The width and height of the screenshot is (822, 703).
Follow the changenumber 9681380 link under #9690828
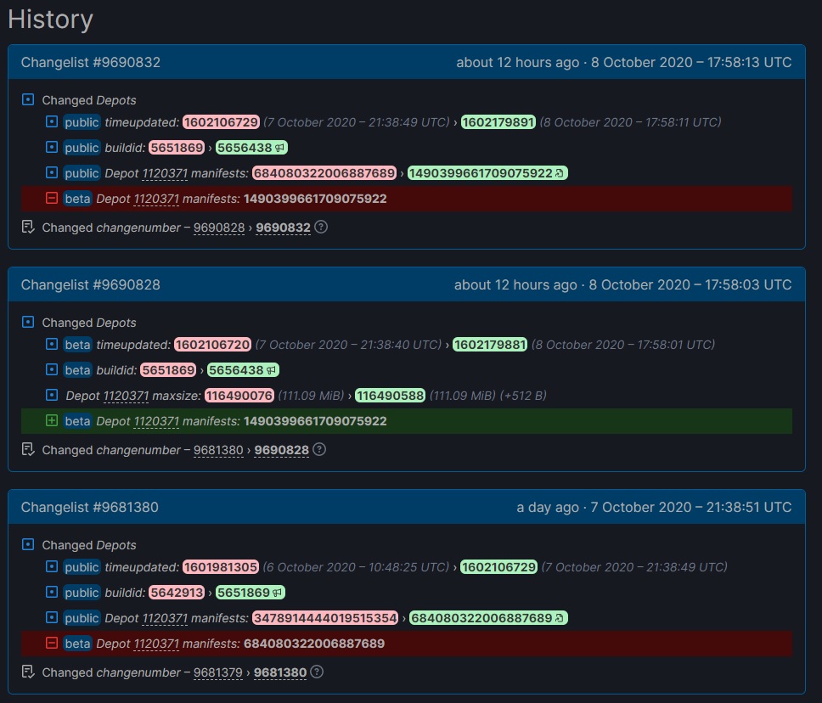tap(218, 450)
